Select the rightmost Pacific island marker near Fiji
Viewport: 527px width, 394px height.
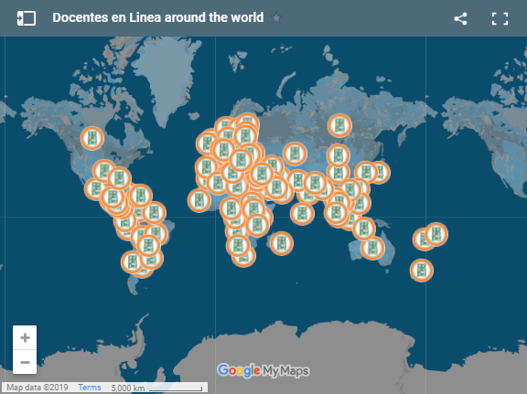pyautogui.click(x=436, y=234)
